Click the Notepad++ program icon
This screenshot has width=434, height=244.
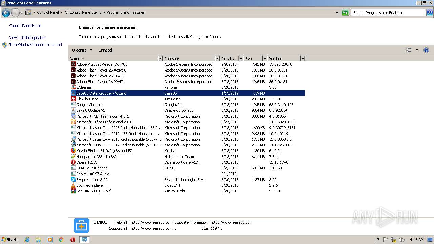pyautogui.click(x=73, y=157)
